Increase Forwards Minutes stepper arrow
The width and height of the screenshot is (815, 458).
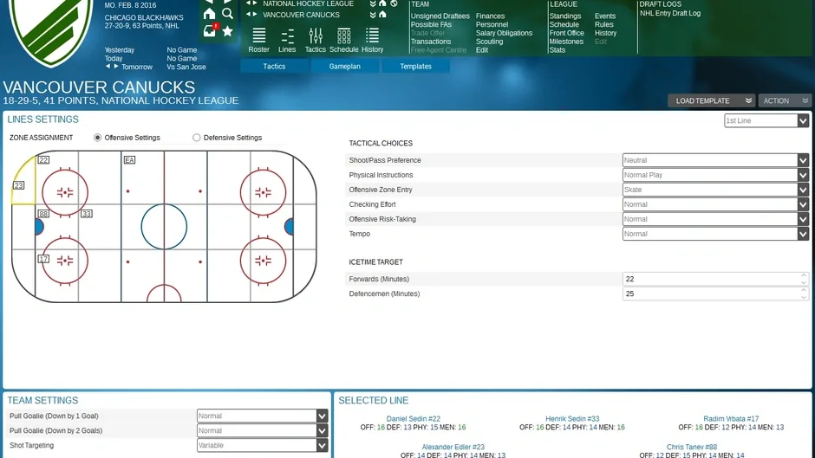(804, 275)
